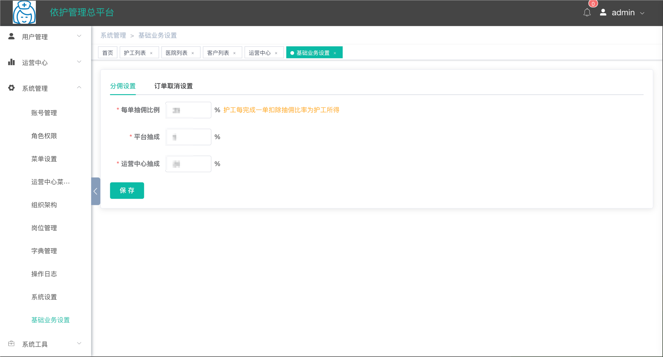This screenshot has height=357, width=663.
Task: Click the 运营中心抽成 input field
Action: [188, 164]
